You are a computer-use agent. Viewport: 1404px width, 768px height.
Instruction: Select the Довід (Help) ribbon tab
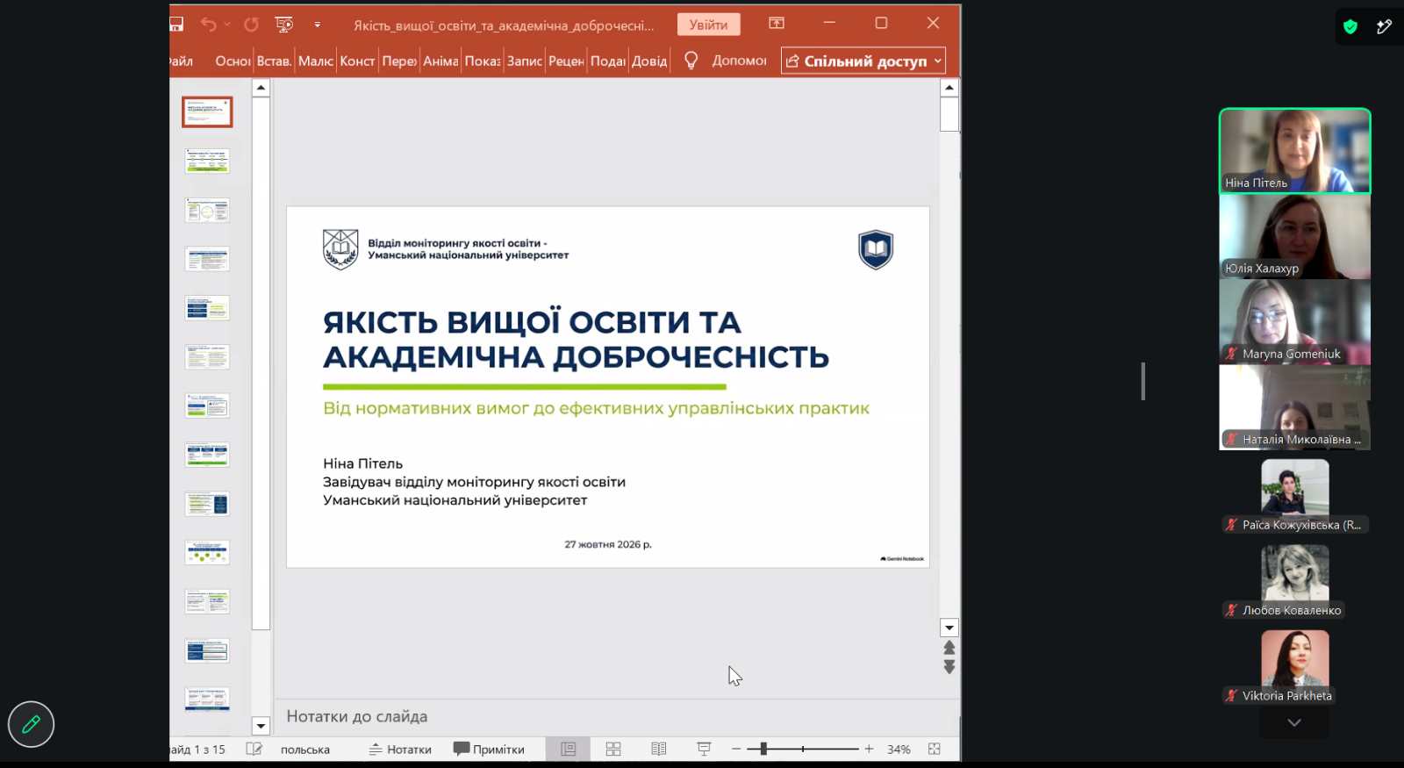pos(649,61)
